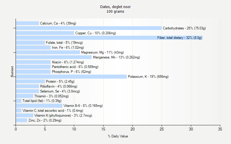The height and width of the screenshot is (144, 231).
Task: Click the chart title Dates, deglet noor
Action: [115, 7]
